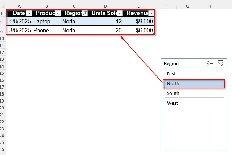Click the Phone product cell
This screenshot has width=232, height=155.
tap(47, 30)
